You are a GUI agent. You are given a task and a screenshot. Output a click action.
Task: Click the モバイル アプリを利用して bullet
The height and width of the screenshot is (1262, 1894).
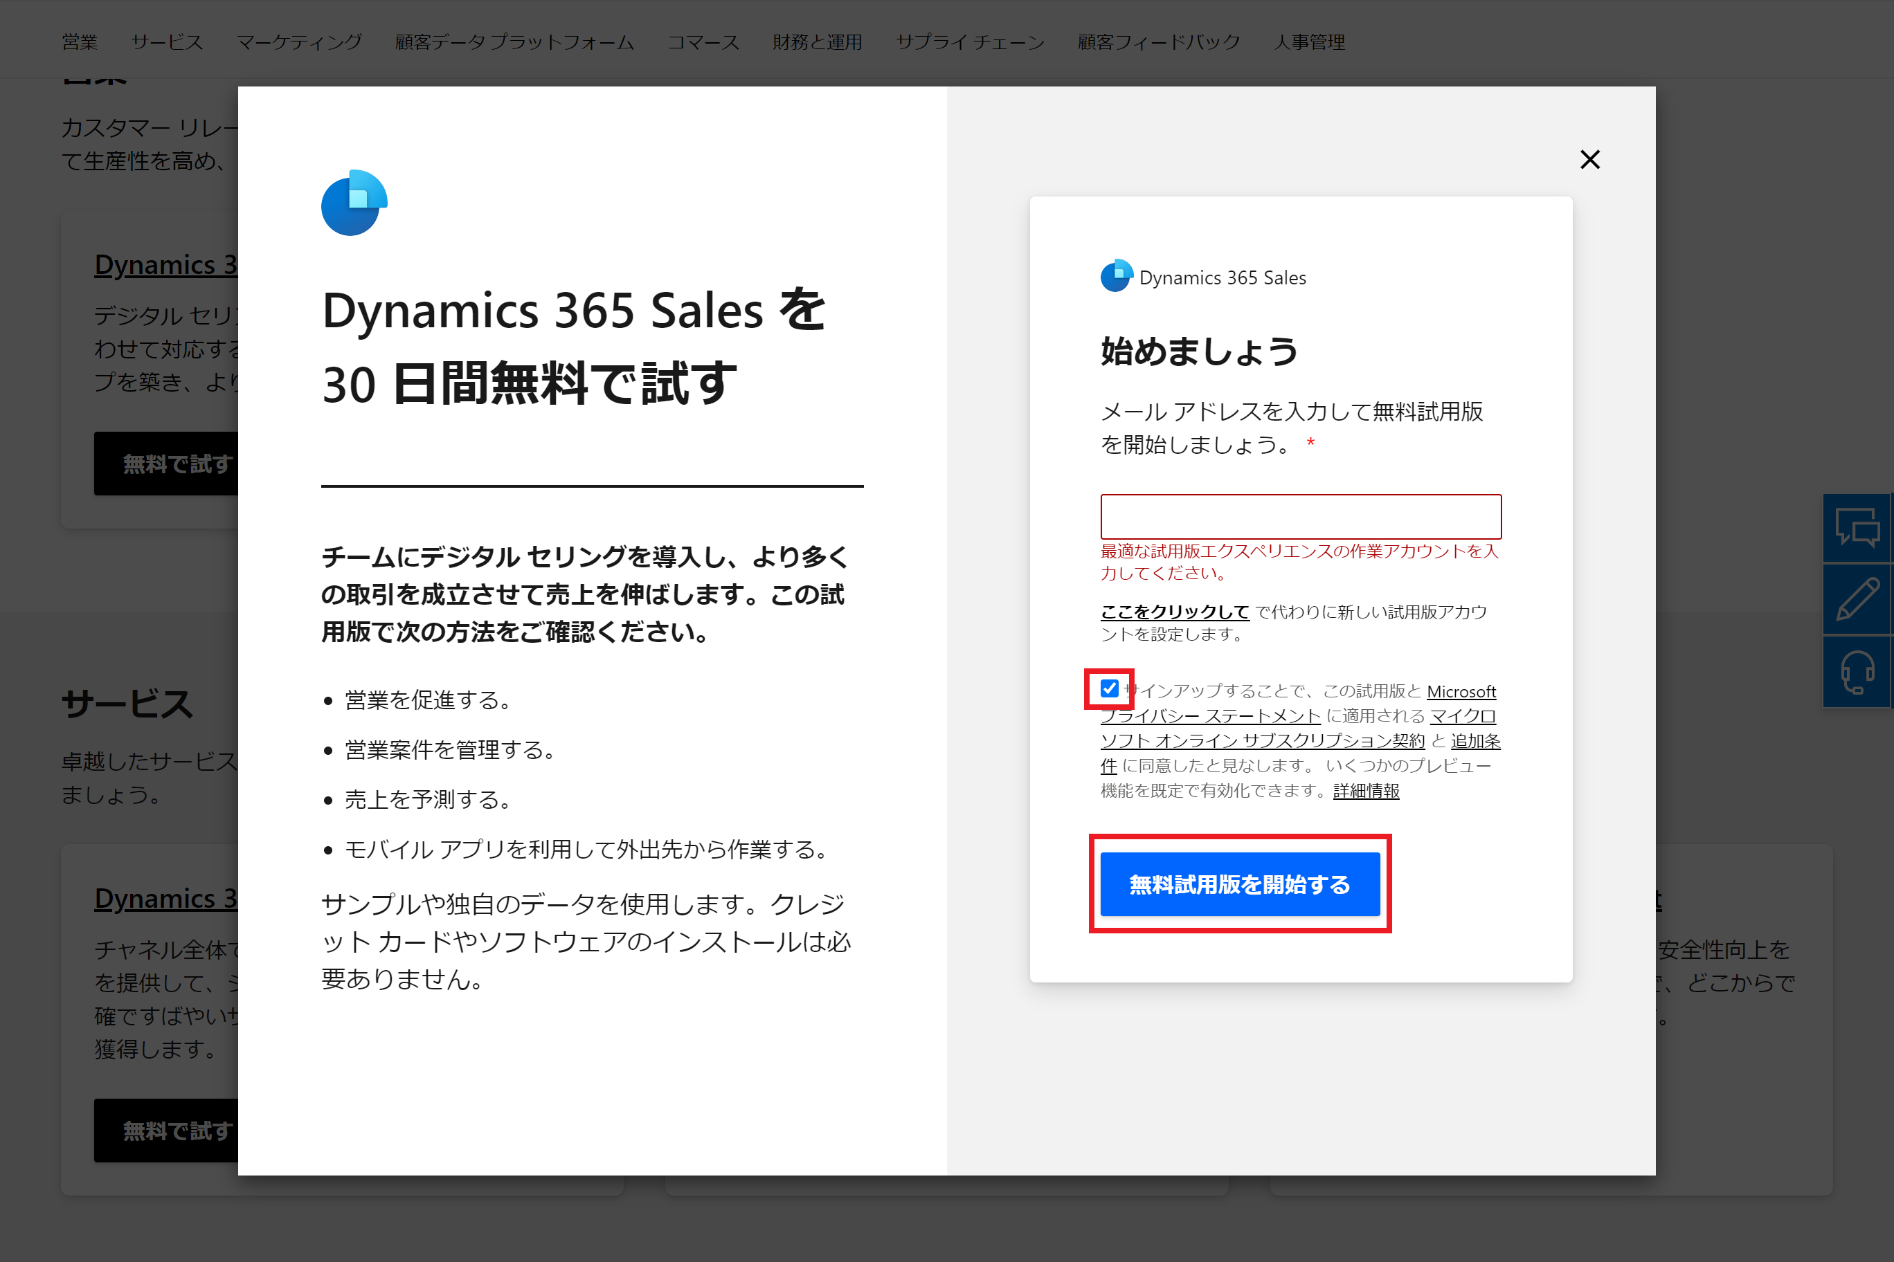[x=586, y=849]
